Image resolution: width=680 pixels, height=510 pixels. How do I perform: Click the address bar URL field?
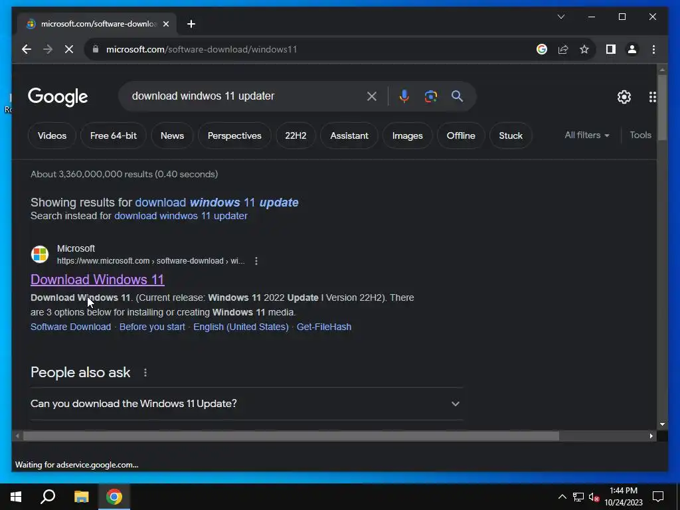point(303,49)
